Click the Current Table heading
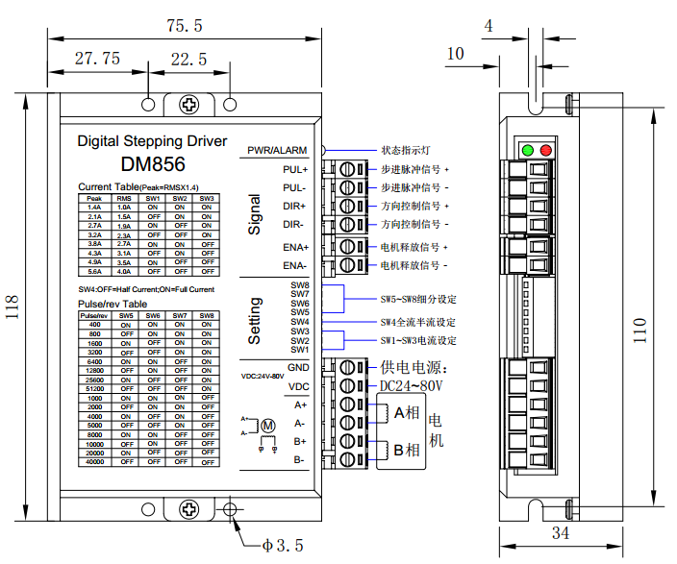This screenshot has height=564, width=677. point(138,186)
